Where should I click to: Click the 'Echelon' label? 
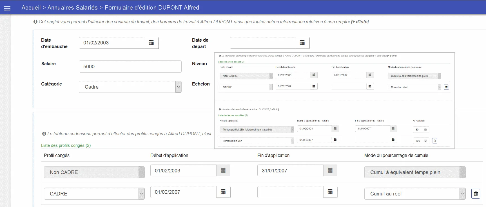pyautogui.click(x=201, y=84)
